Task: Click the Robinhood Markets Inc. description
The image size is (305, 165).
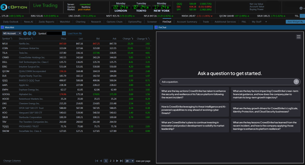Action: click(31, 99)
